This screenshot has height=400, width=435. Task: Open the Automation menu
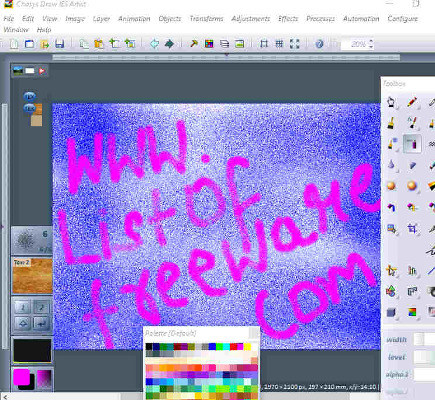361,19
